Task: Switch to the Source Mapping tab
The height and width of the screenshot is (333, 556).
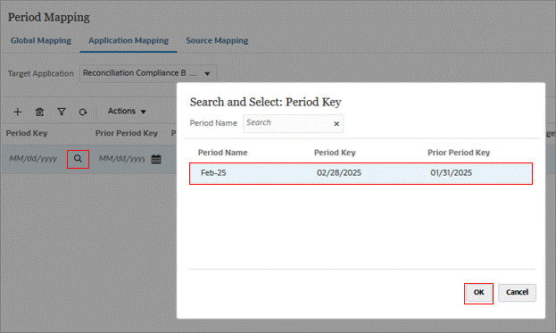Action: click(x=217, y=40)
